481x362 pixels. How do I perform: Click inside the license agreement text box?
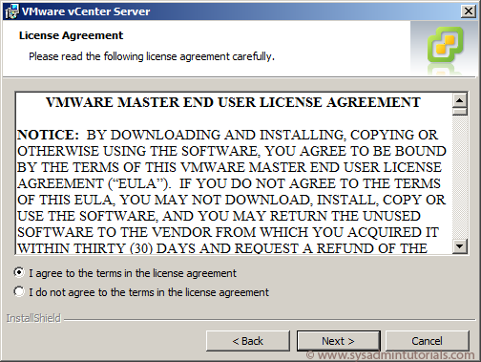[234, 173]
